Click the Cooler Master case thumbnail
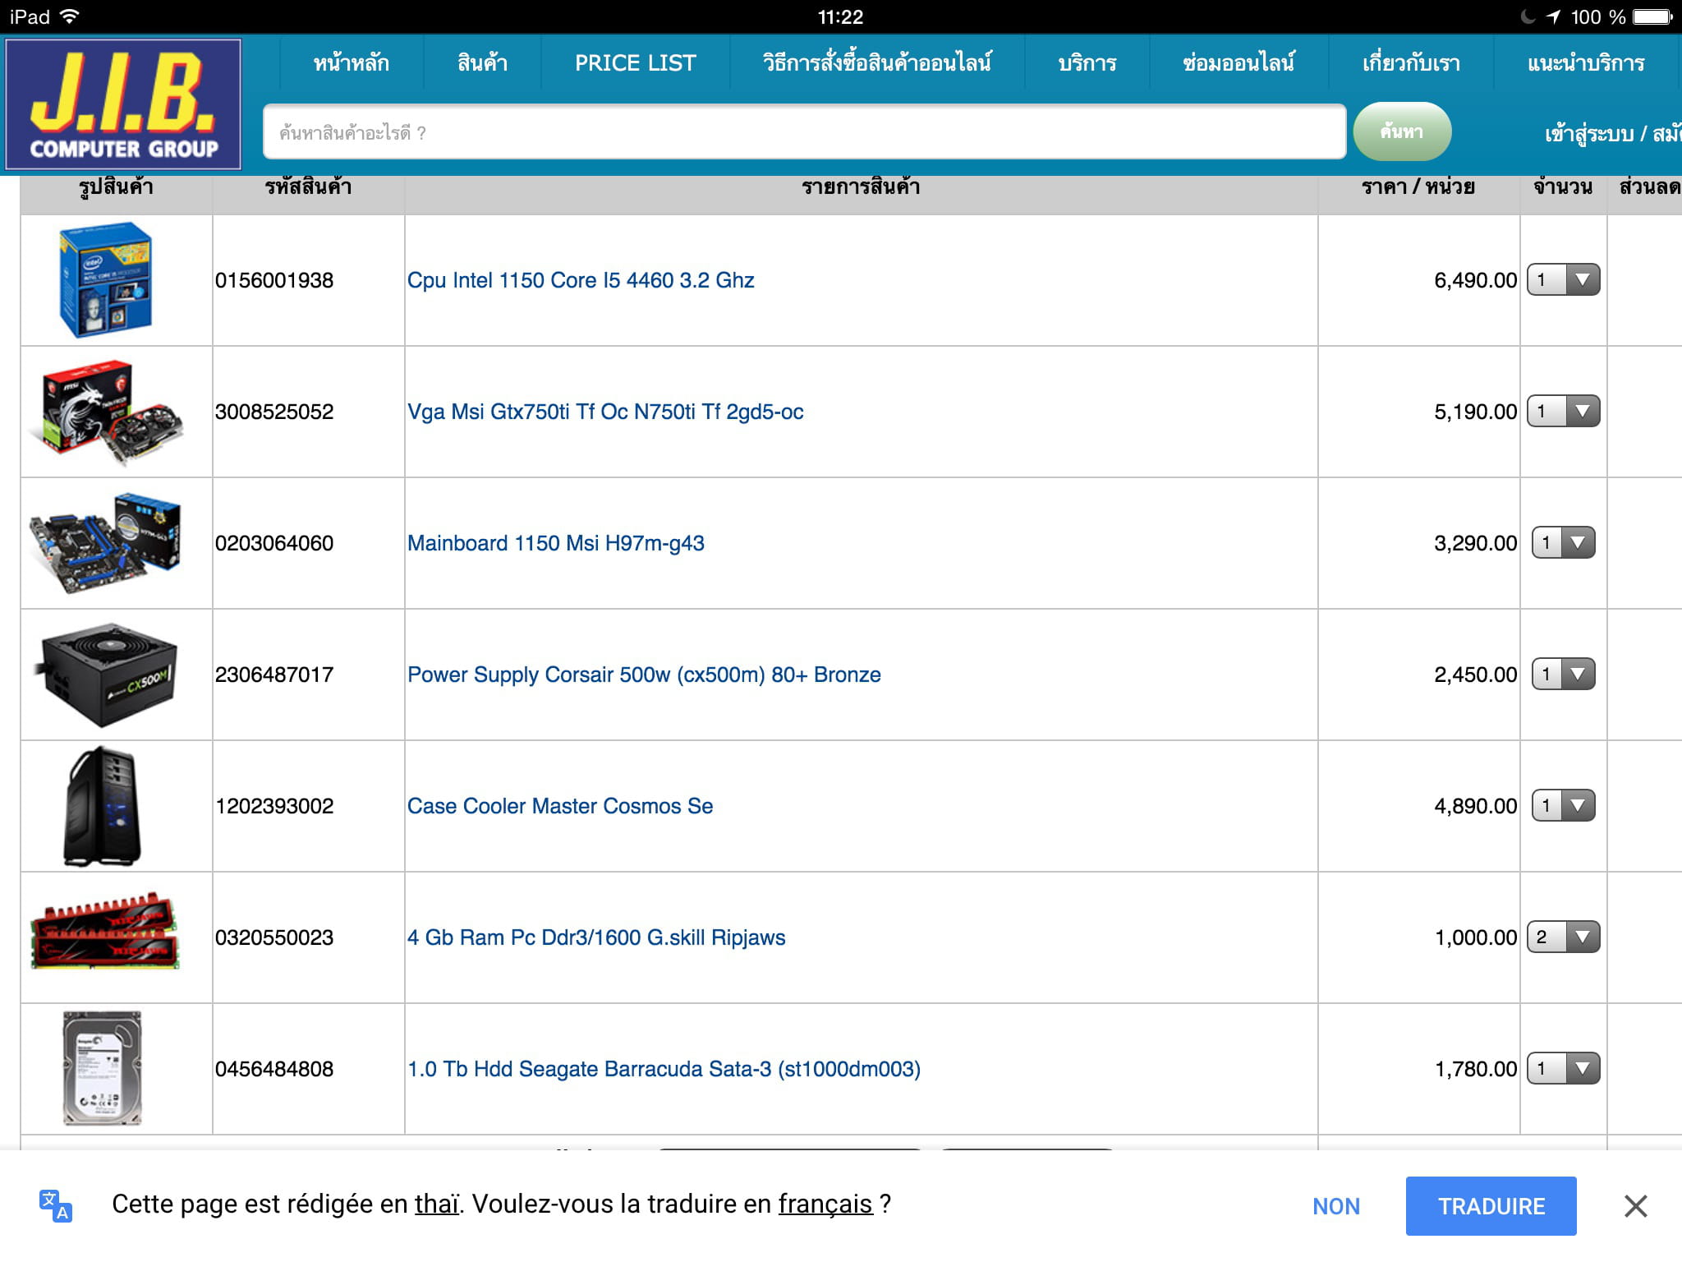The image size is (1682, 1262). [103, 805]
